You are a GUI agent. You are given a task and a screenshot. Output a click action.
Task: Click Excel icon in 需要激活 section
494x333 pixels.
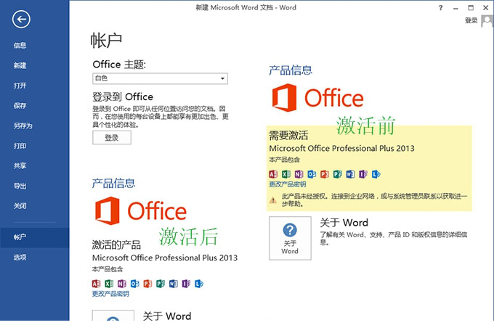click(286, 174)
